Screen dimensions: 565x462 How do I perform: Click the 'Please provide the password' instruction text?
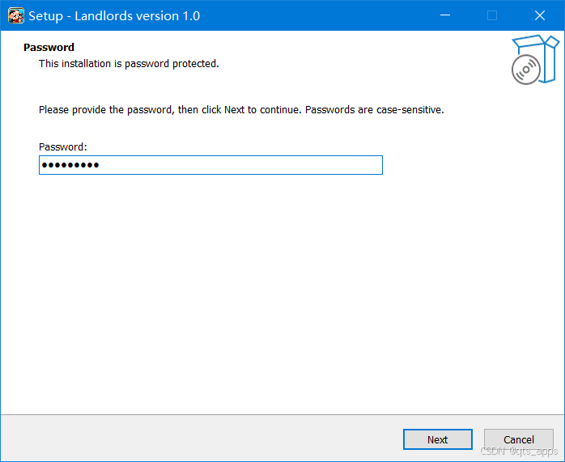pyautogui.click(x=241, y=110)
